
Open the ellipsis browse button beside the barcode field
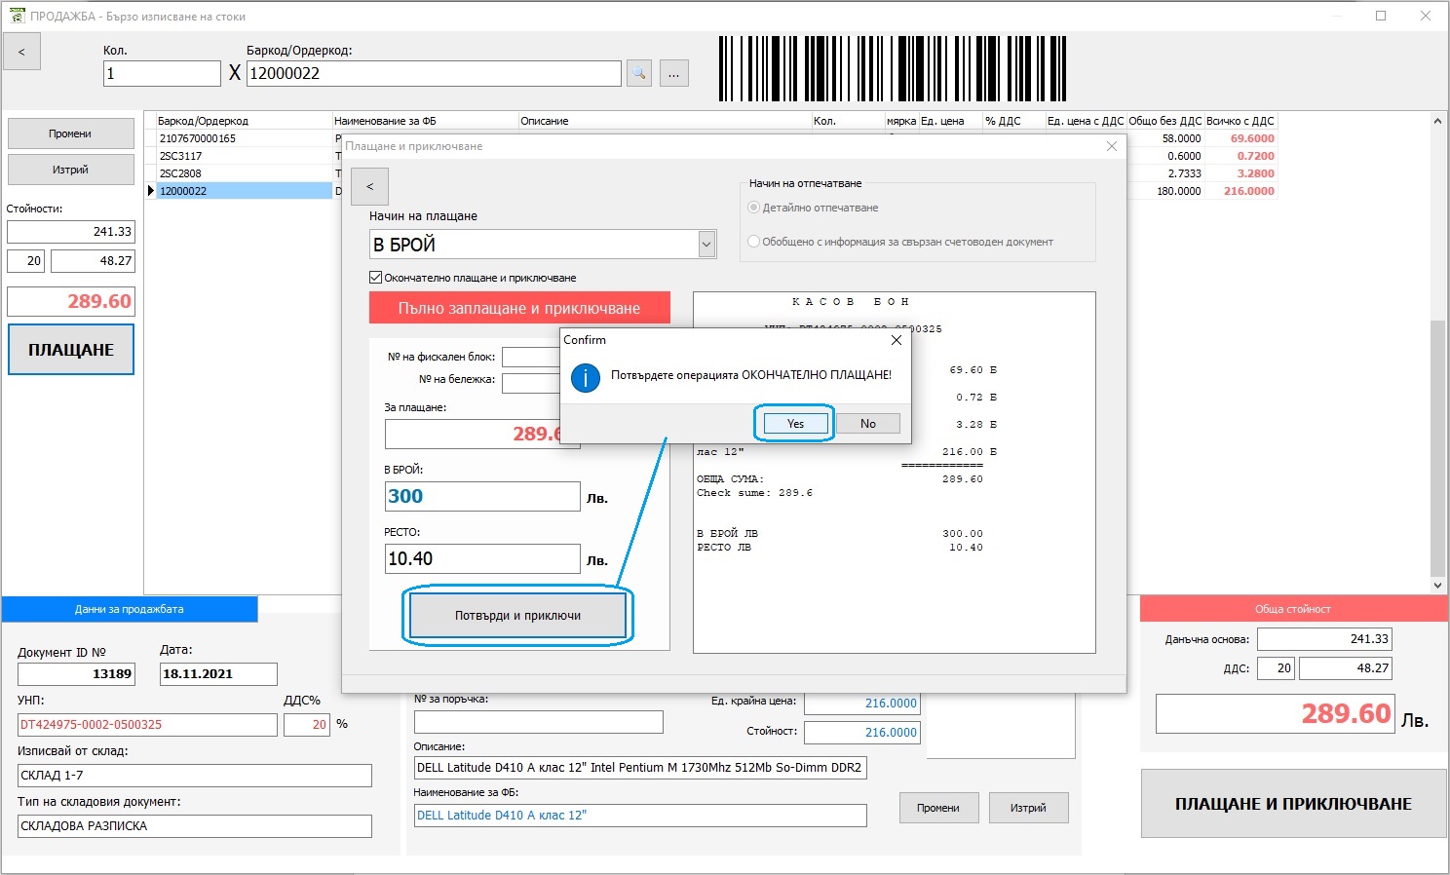point(674,73)
